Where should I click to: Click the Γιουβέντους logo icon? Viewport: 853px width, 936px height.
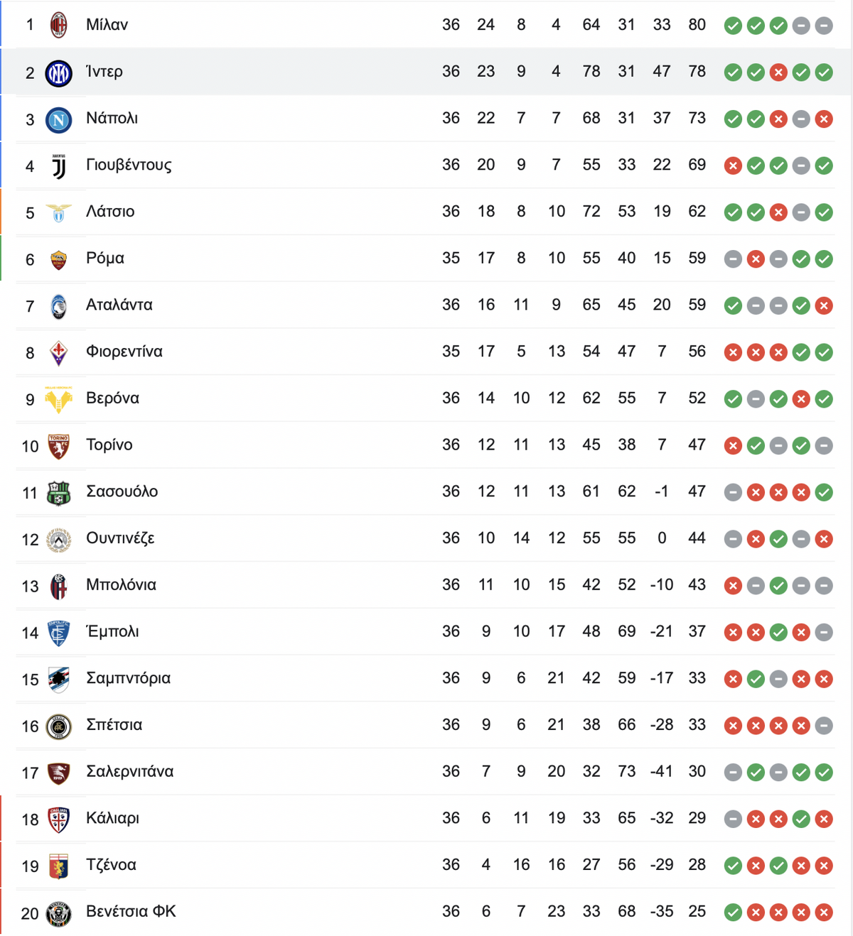(x=59, y=166)
